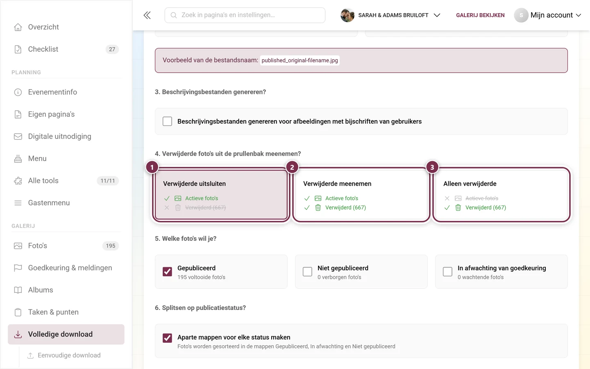
Task: Uncheck the Gepubliceerd checkbox
Action: tap(167, 272)
